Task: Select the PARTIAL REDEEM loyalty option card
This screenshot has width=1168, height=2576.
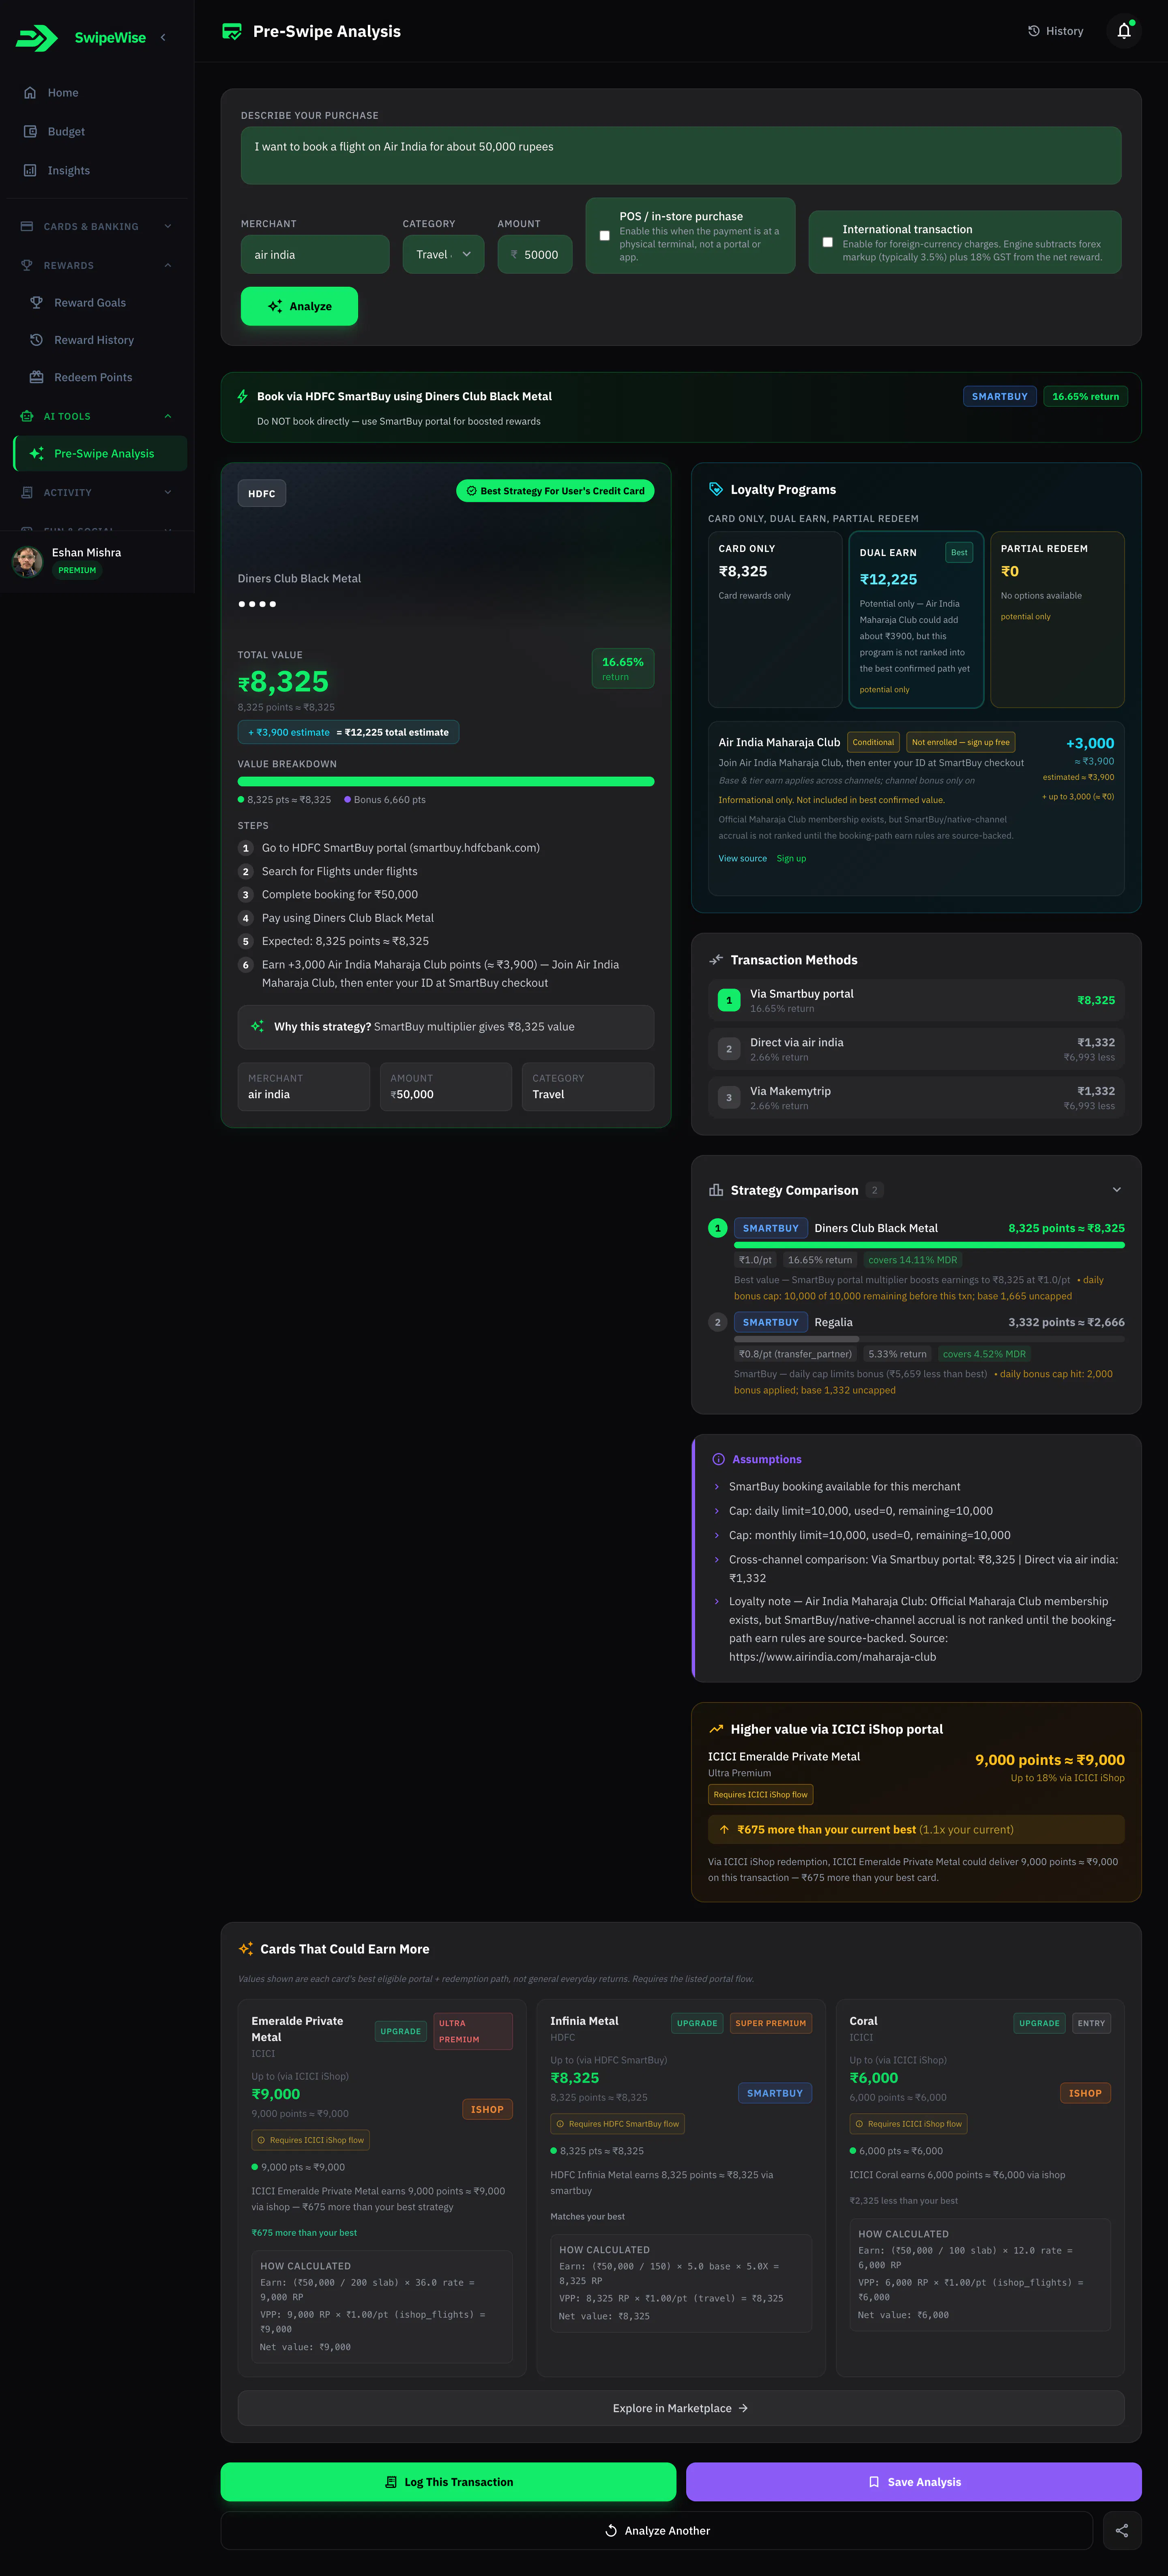Action: click(x=1057, y=620)
